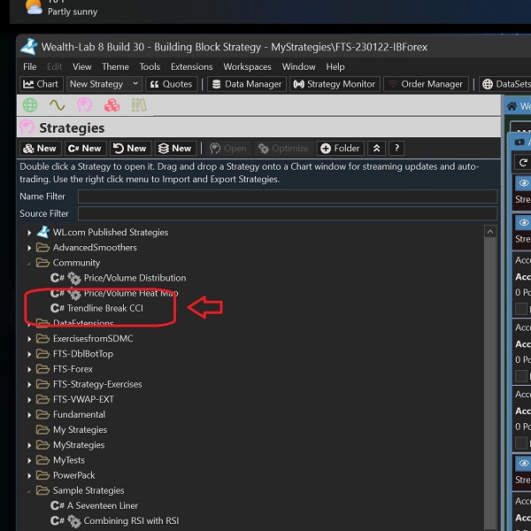The height and width of the screenshot is (531, 531).
Task: Expand WL.com Published Strategies node
Action: [x=29, y=233]
